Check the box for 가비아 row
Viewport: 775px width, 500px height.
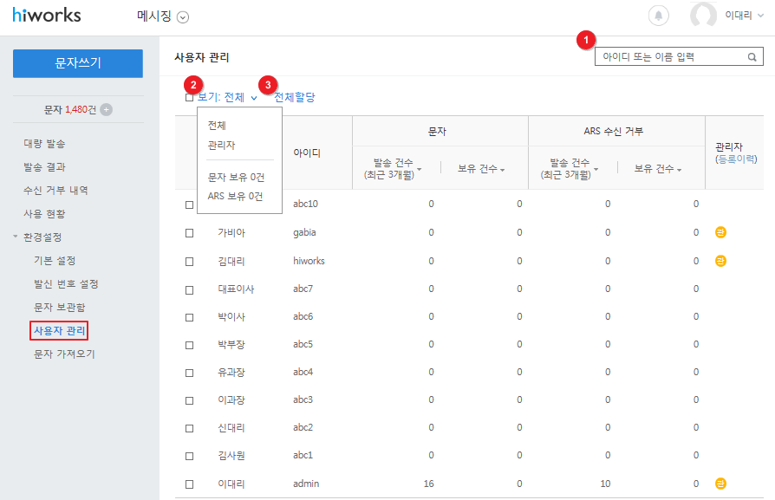point(189,233)
